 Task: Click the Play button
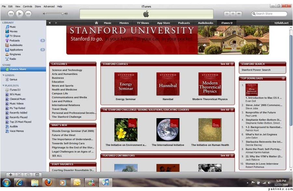coord(19,14)
